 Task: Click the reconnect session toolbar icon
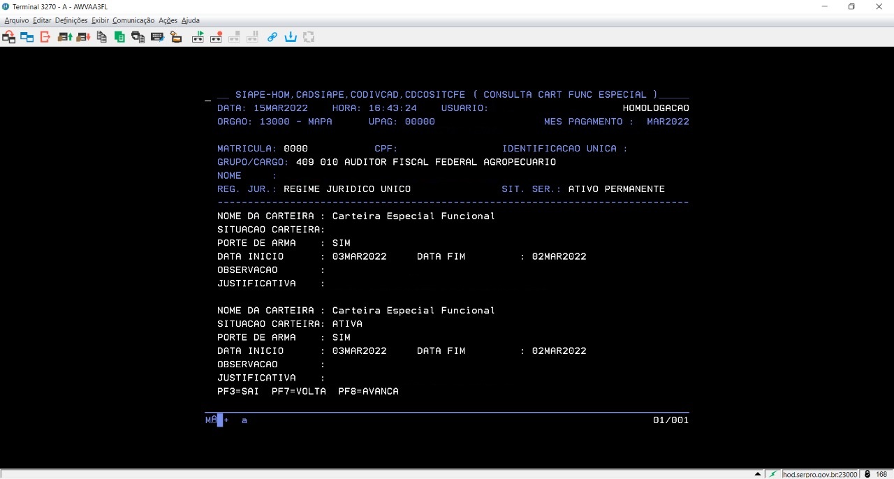click(x=9, y=37)
